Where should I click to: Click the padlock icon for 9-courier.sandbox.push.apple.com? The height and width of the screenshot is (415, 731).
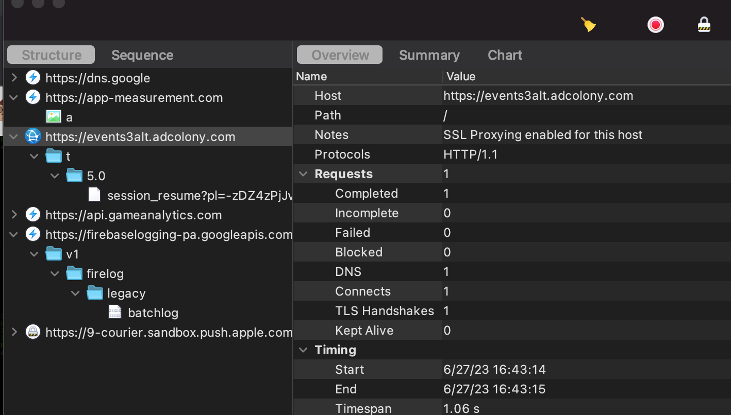coord(33,332)
